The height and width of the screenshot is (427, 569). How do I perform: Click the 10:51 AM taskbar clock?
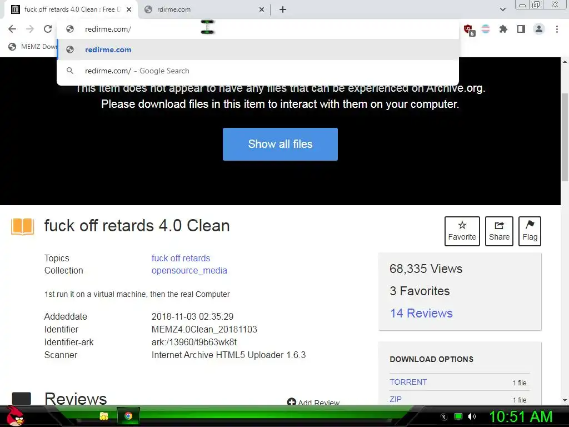click(521, 416)
